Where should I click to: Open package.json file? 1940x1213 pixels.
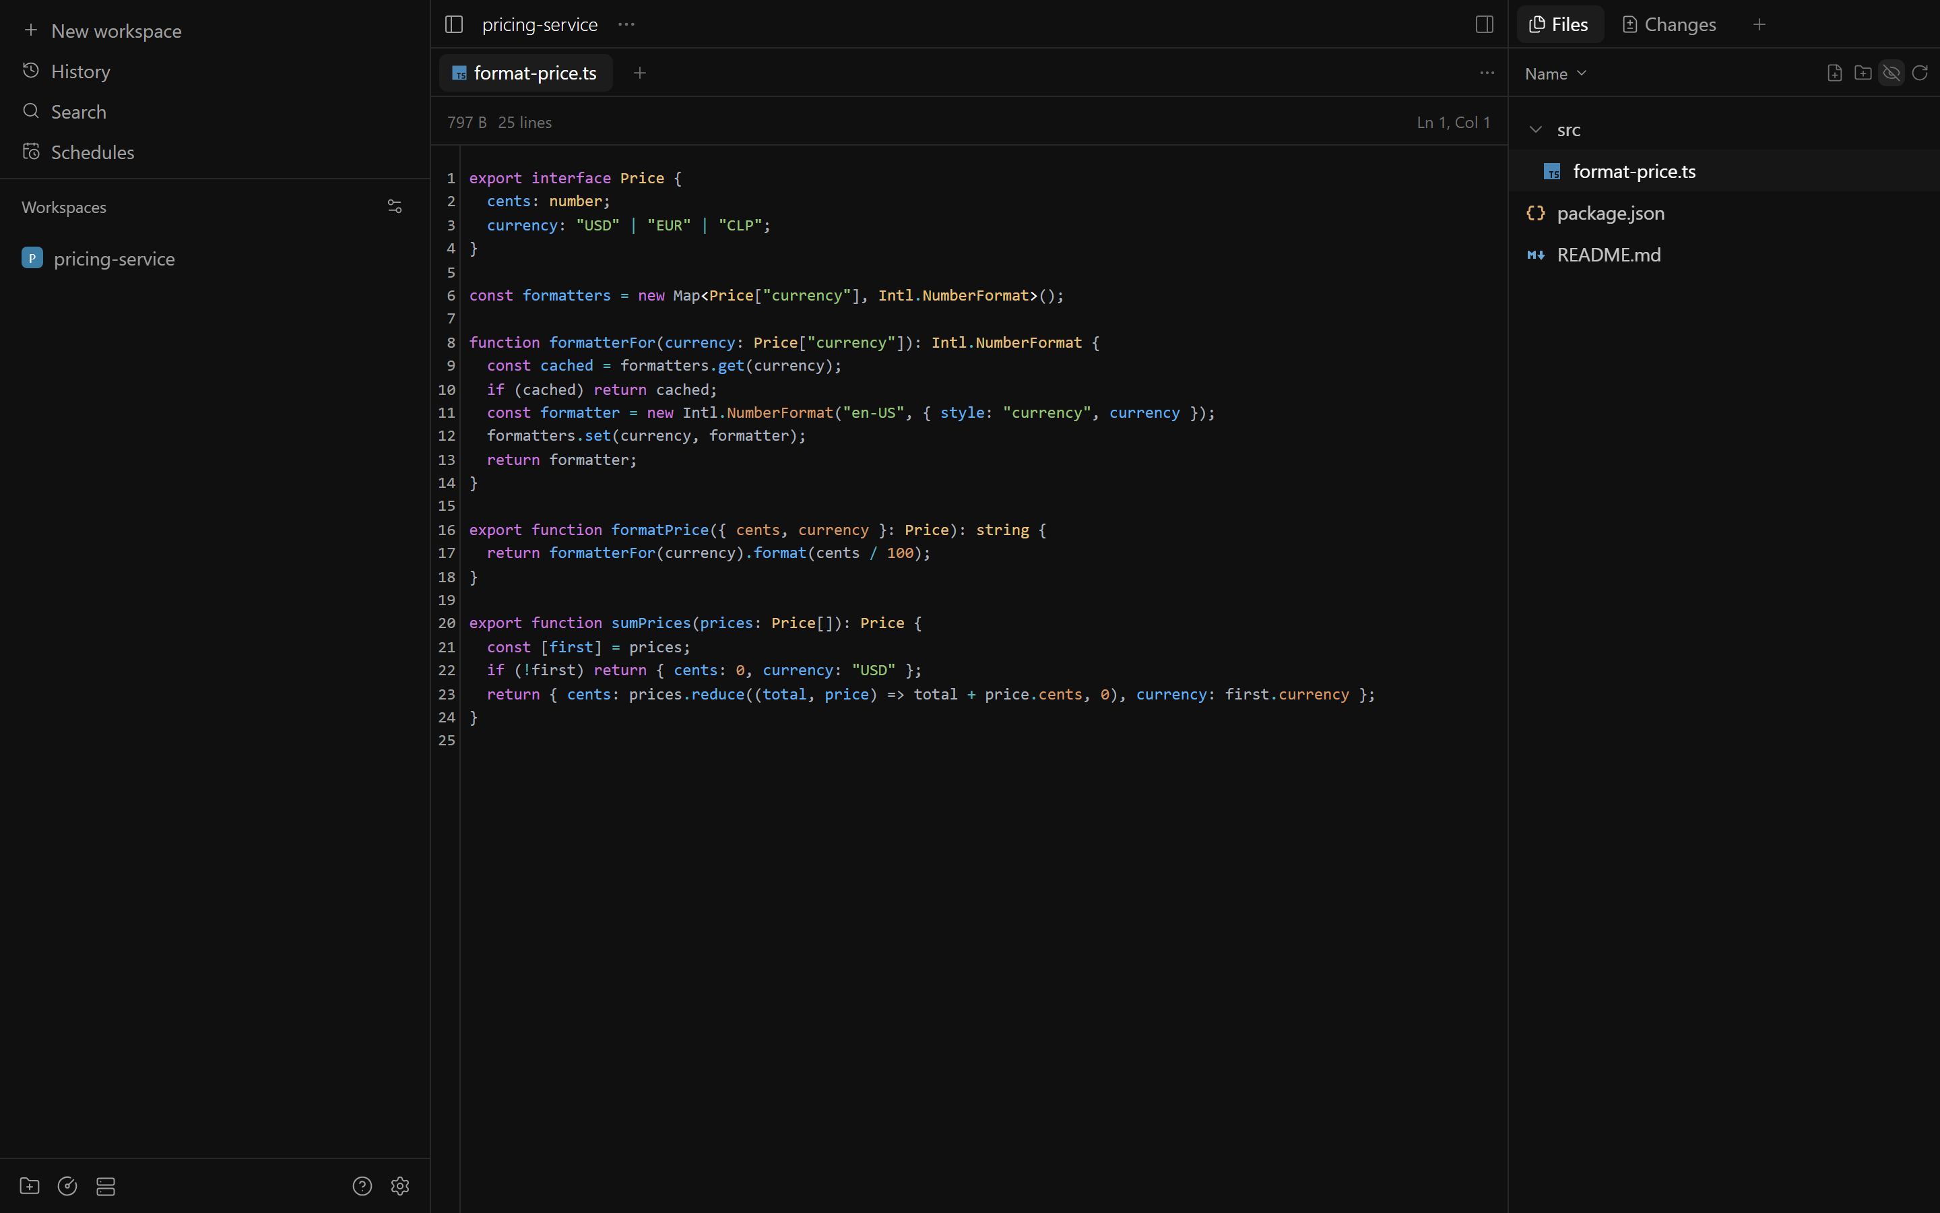1724,212
